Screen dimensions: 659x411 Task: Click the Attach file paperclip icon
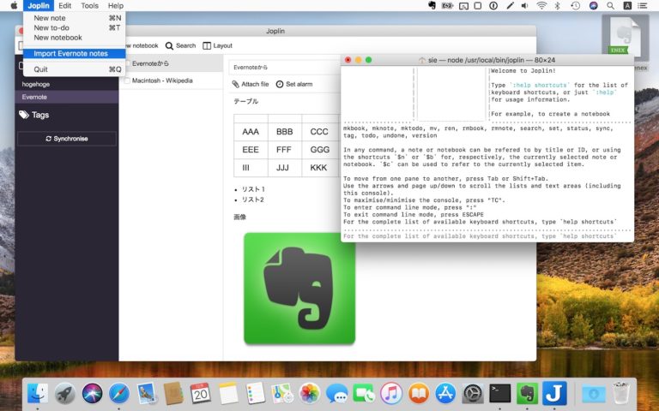point(236,84)
